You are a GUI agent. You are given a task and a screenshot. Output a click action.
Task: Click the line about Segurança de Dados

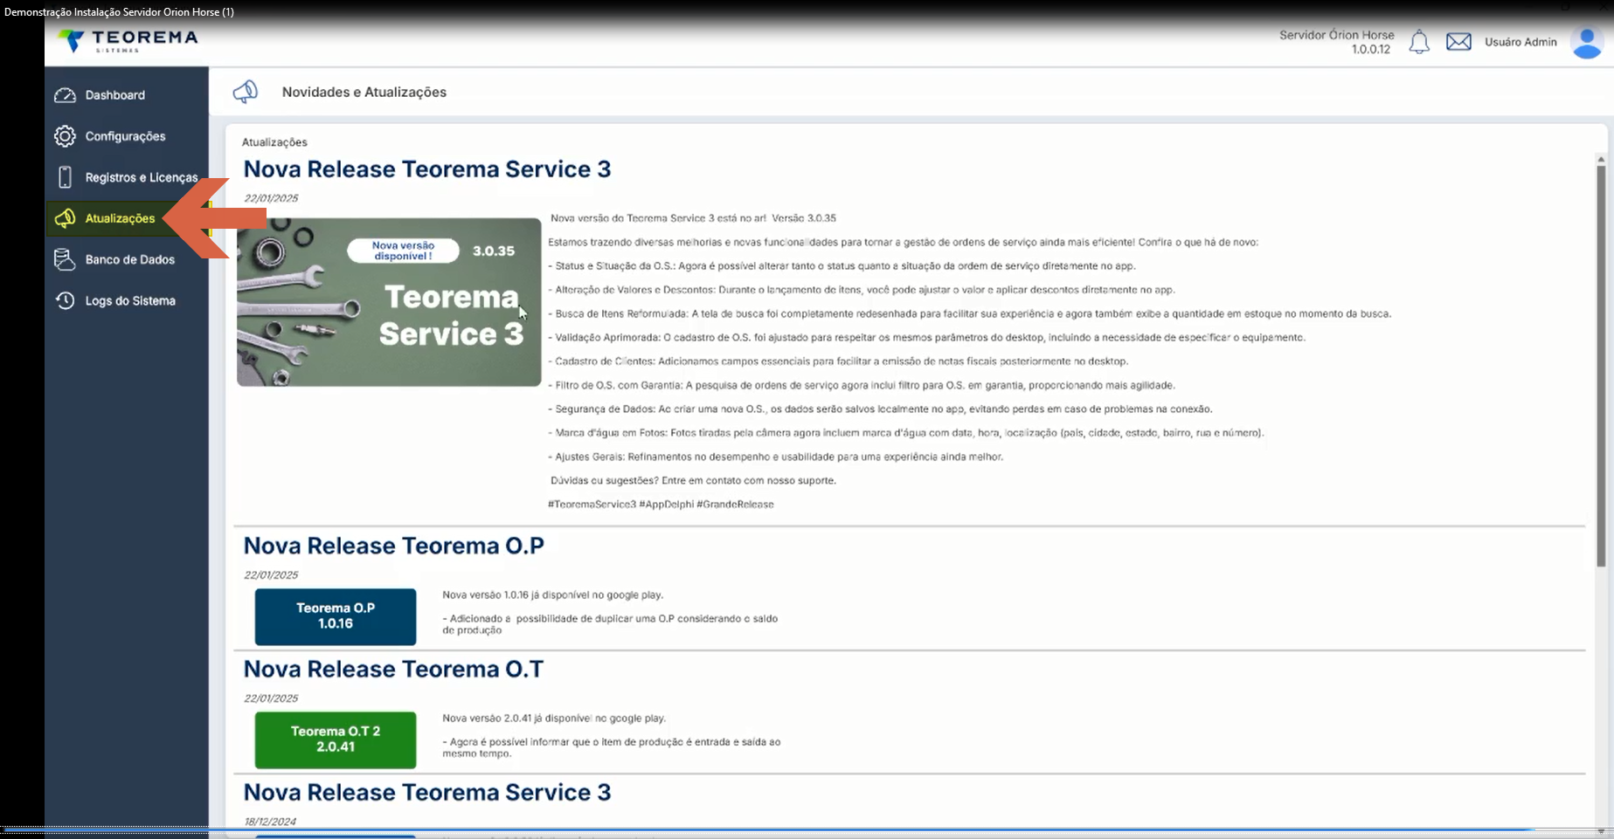[x=880, y=409]
